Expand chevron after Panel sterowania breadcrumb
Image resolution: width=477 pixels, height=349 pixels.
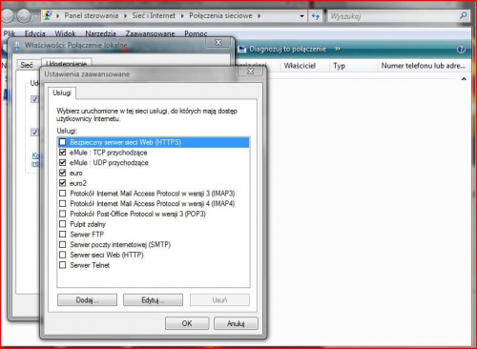[125, 16]
